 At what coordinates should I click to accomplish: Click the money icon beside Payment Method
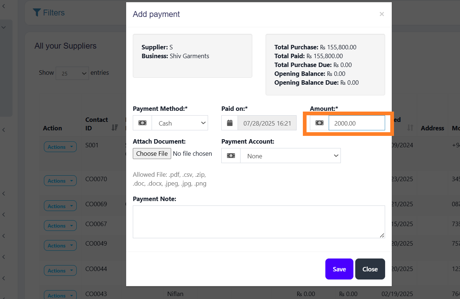[142, 123]
